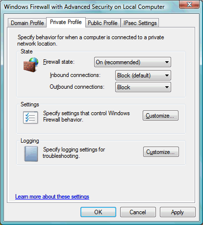Close the firewall properties dialog
The image size is (203, 225).
coord(189,4)
